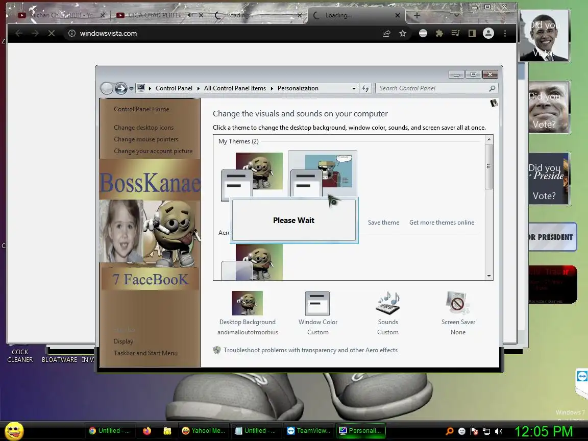
Task: Click Chrome forward arrow button
Action: [35, 33]
